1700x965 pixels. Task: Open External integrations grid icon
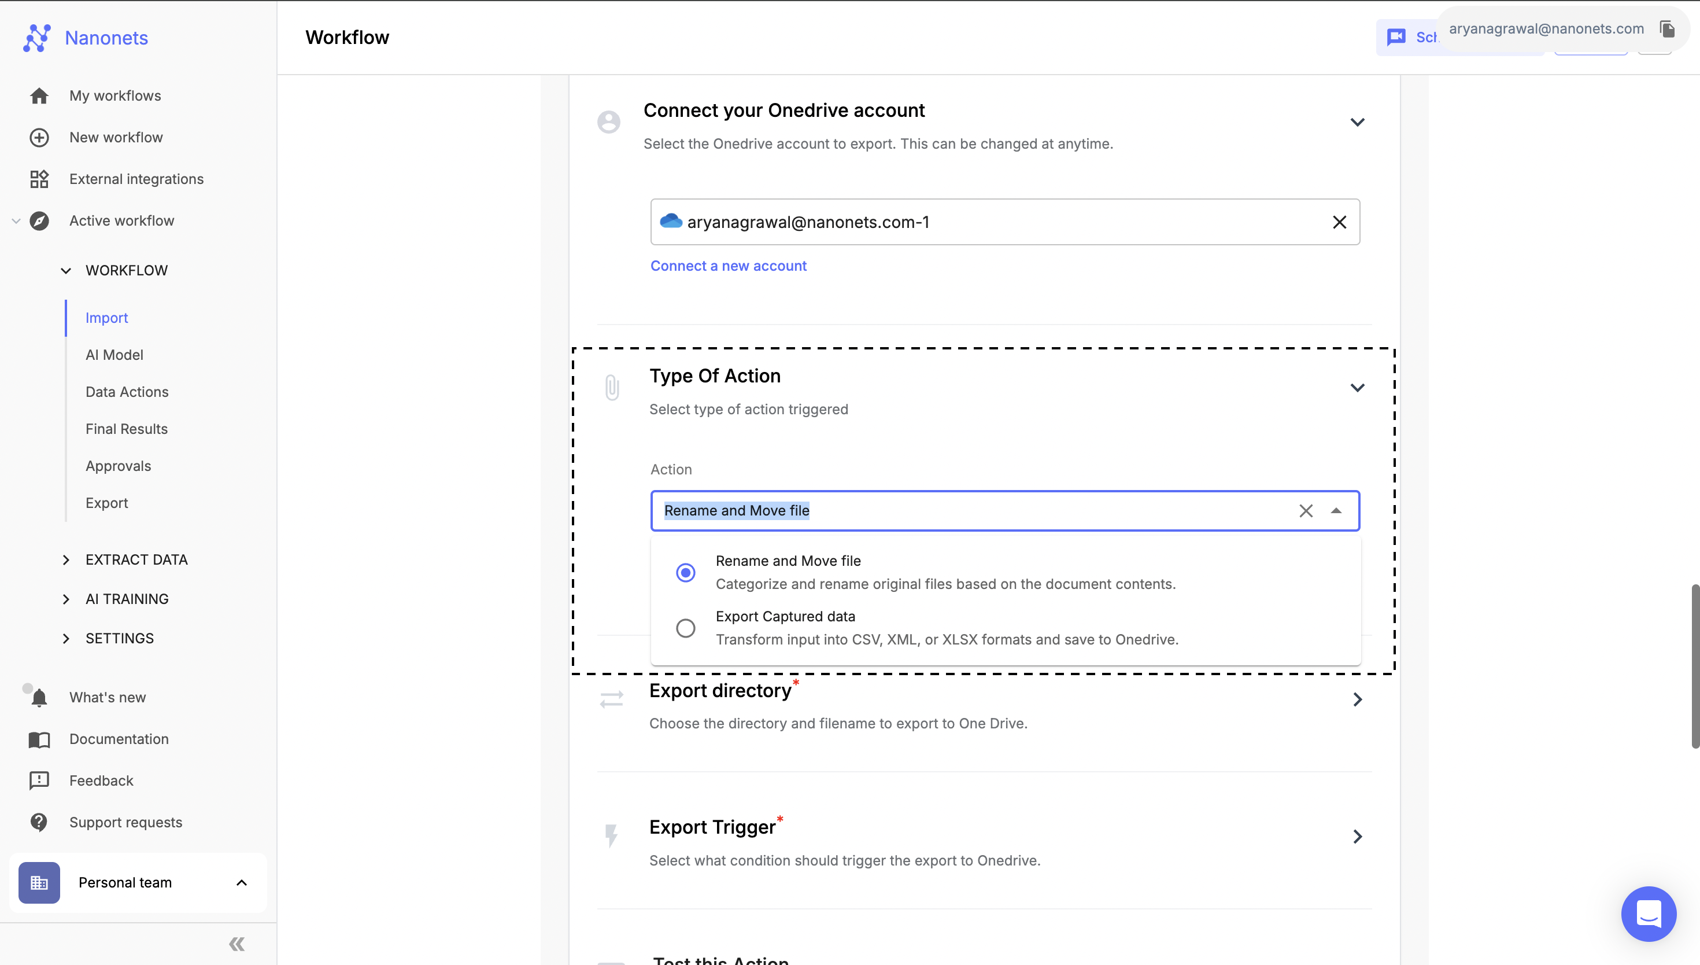tap(39, 179)
